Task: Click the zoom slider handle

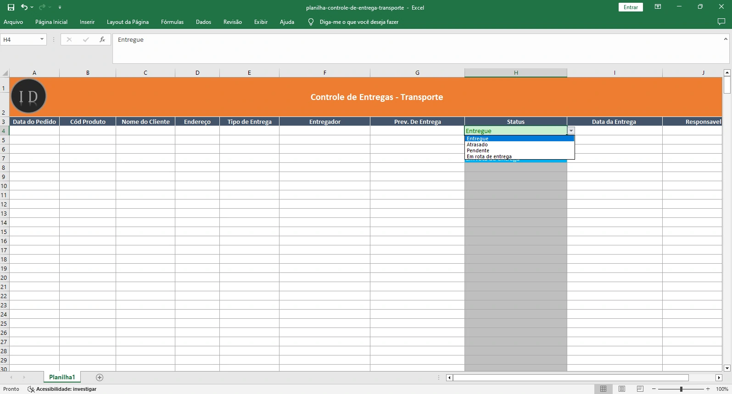Action: pyautogui.click(x=681, y=389)
